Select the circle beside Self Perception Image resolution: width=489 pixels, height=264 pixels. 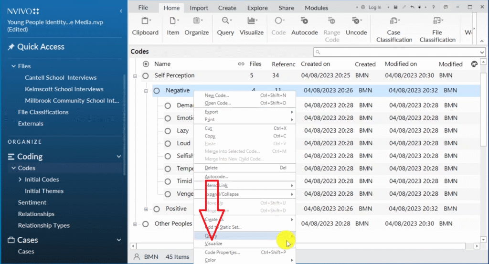coord(146,75)
